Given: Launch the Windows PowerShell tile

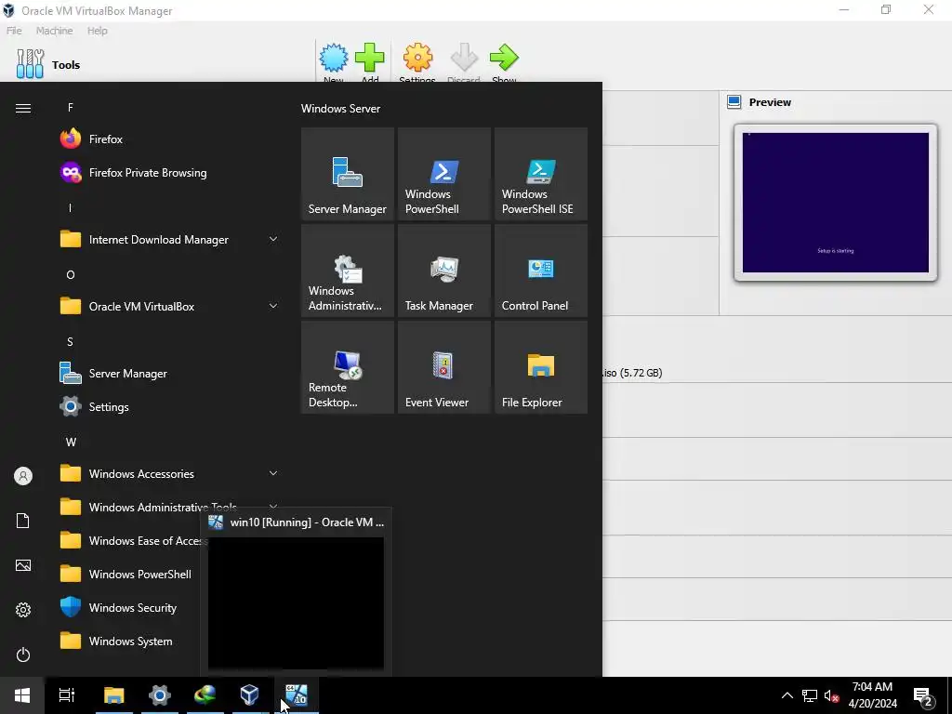Looking at the screenshot, I should click(443, 174).
